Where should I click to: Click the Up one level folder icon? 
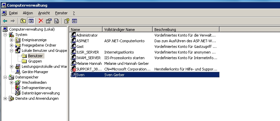pyautogui.click(x=23, y=21)
